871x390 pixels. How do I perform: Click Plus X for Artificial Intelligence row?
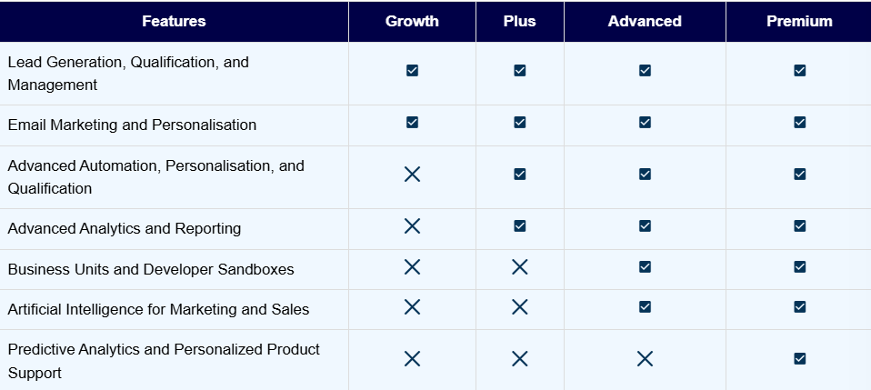[x=520, y=307]
